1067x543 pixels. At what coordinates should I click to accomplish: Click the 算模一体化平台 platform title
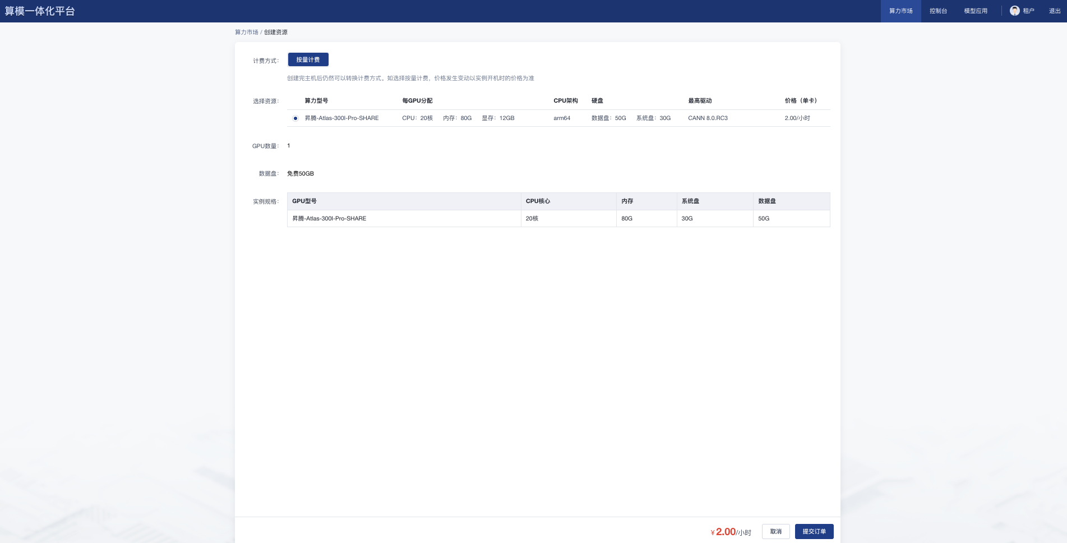[40, 11]
